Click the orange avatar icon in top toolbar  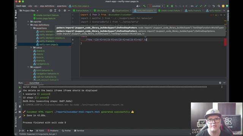click(223, 6)
